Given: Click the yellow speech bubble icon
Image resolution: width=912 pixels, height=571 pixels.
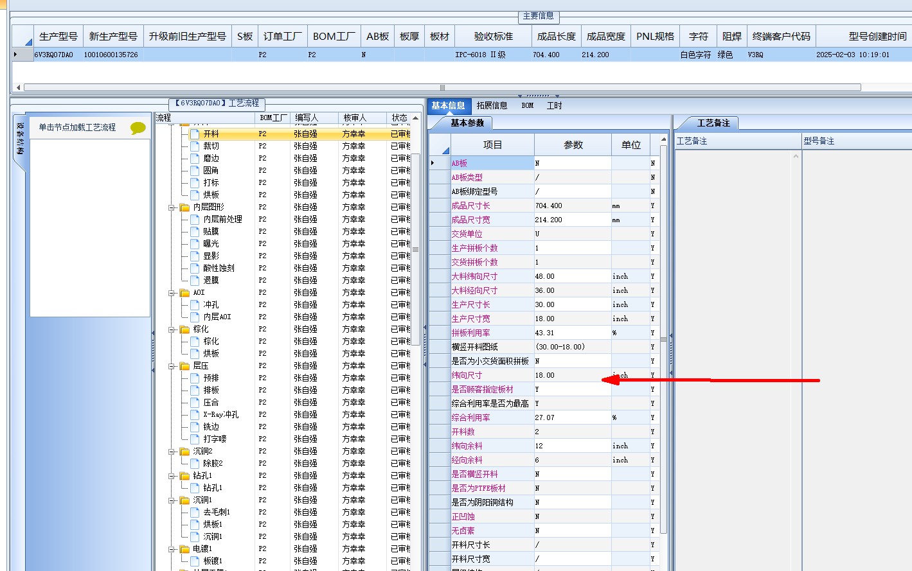Looking at the screenshot, I should pyautogui.click(x=138, y=128).
